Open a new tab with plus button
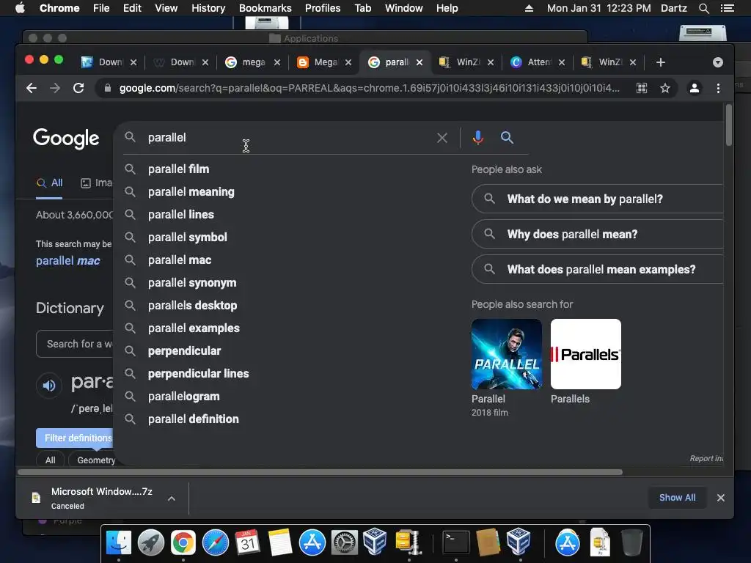The height and width of the screenshot is (563, 751). coord(661,62)
